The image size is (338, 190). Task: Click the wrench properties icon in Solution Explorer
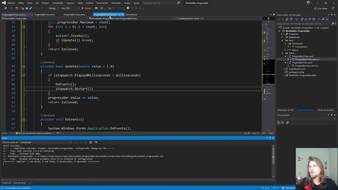click(x=323, y=19)
